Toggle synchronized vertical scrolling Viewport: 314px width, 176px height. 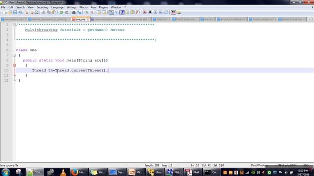pyautogui.click(x=99, y=12)
